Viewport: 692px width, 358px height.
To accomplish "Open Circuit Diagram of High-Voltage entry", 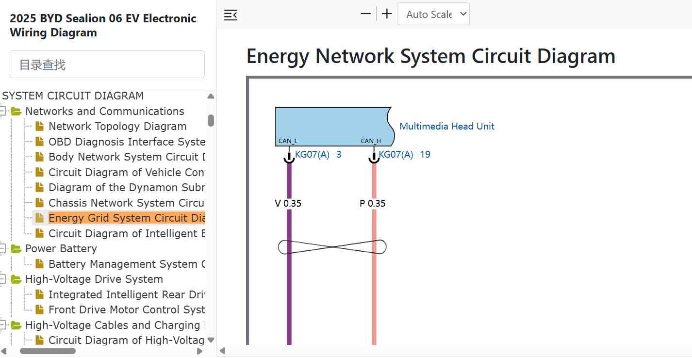I will [127, 340].
